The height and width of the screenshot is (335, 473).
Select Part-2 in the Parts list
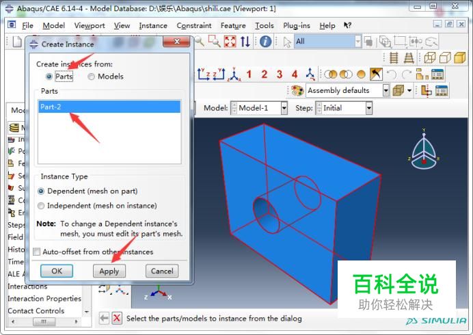click(x=109, y=107)
